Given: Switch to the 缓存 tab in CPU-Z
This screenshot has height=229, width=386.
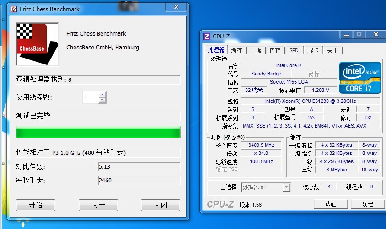Looking at the screenshot, I should (x=236, y=50).
